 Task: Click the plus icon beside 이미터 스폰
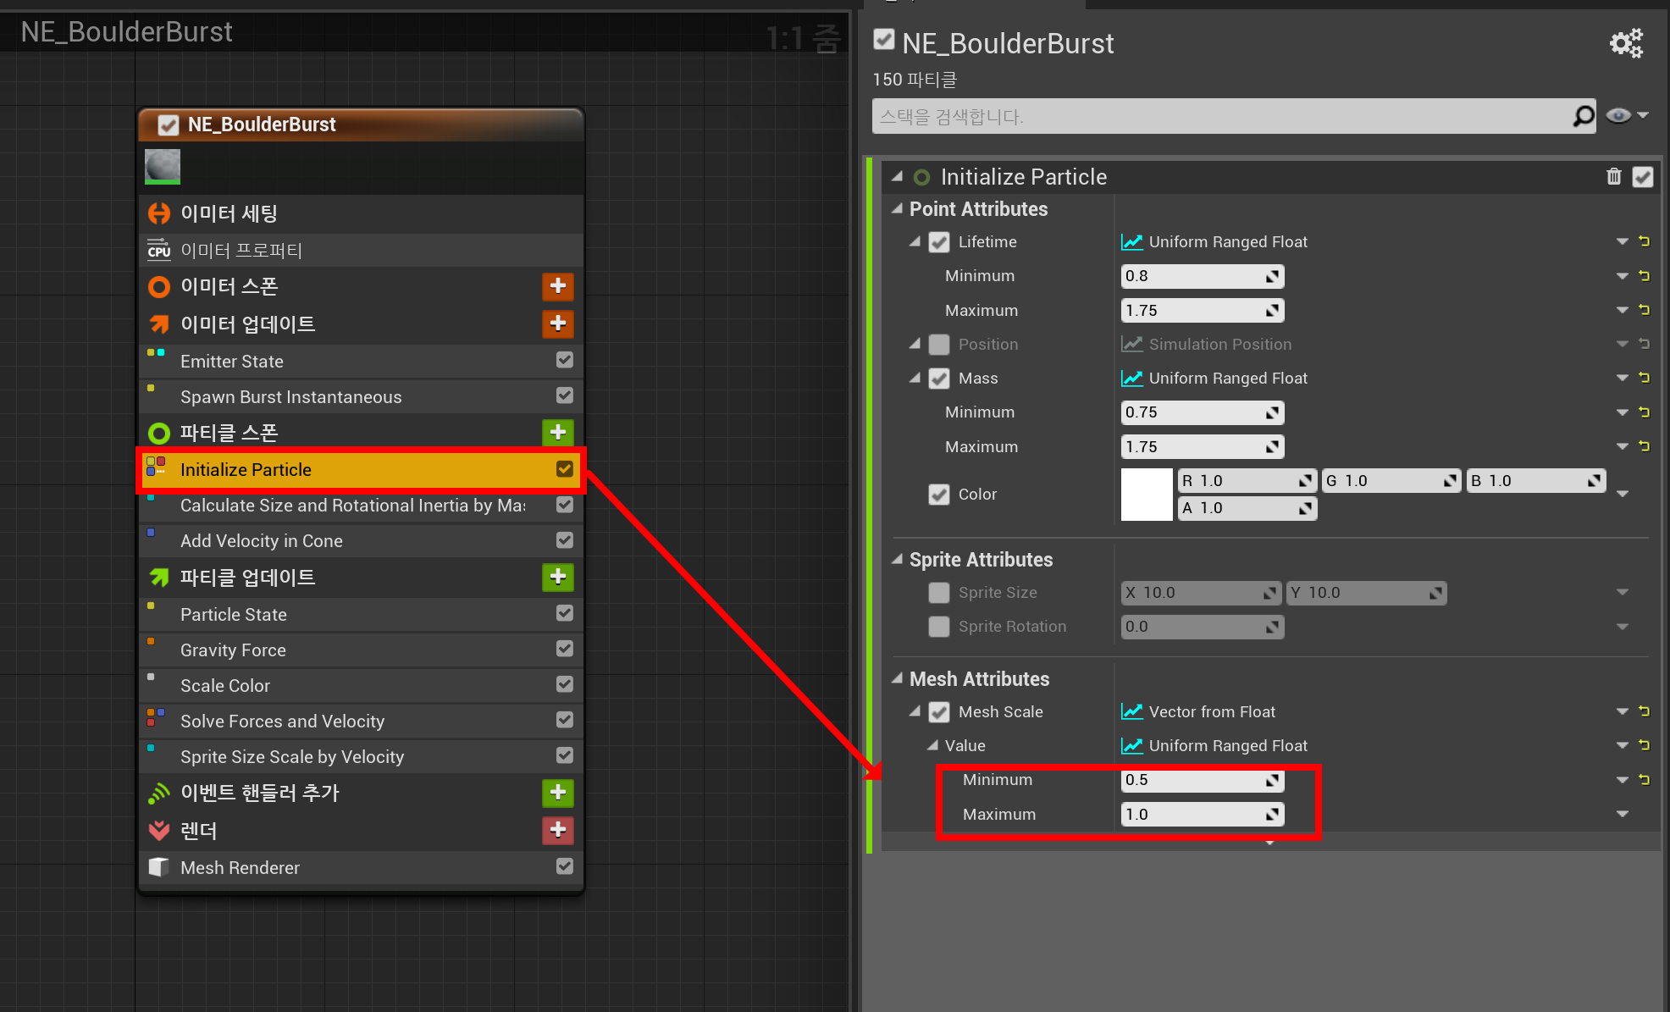(557, 286)
